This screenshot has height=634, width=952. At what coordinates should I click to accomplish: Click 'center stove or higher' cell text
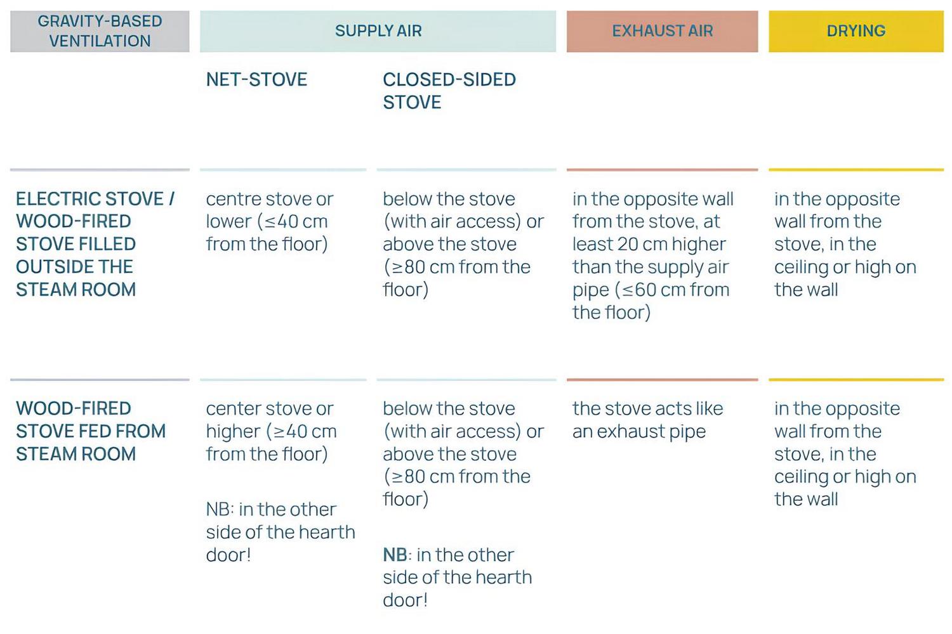coord(271,431)
